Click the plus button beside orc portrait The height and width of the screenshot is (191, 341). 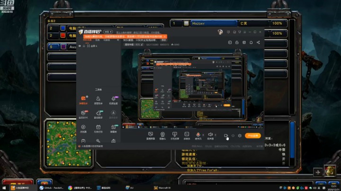pos(318,173)
